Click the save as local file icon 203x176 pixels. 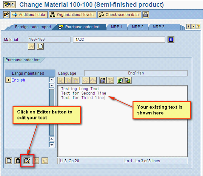tap(127, 80)
